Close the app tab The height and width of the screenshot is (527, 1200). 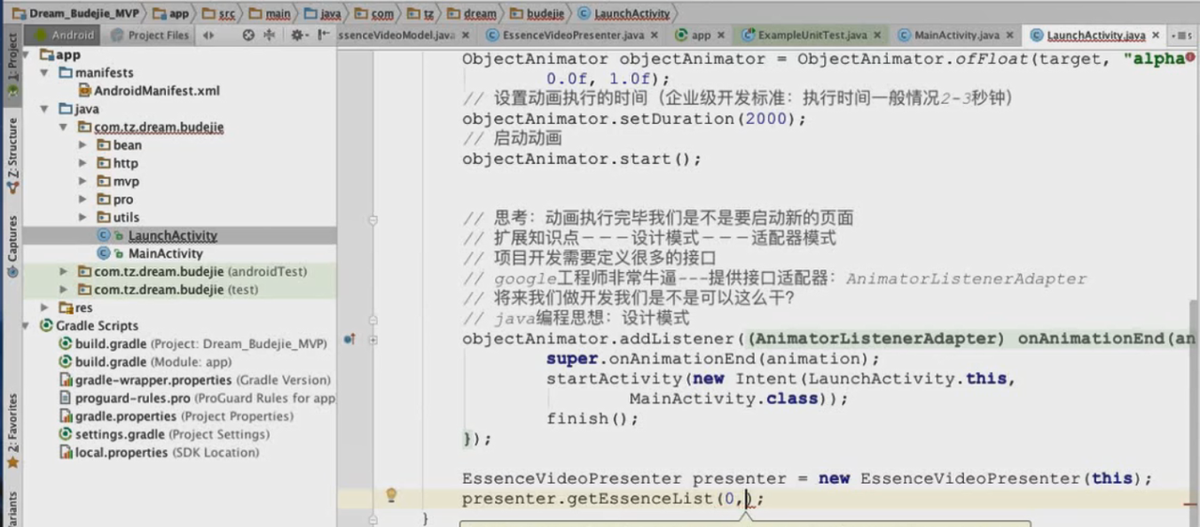point(723,35)
